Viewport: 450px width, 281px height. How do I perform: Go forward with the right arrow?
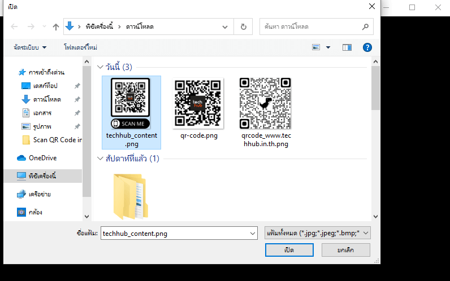click(31, 27)
